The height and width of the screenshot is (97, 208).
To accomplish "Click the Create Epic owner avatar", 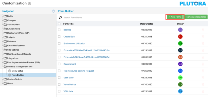I will pos(180,37).
